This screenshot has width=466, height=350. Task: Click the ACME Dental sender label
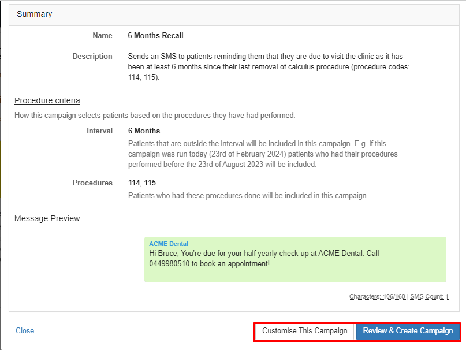point(168,244)
